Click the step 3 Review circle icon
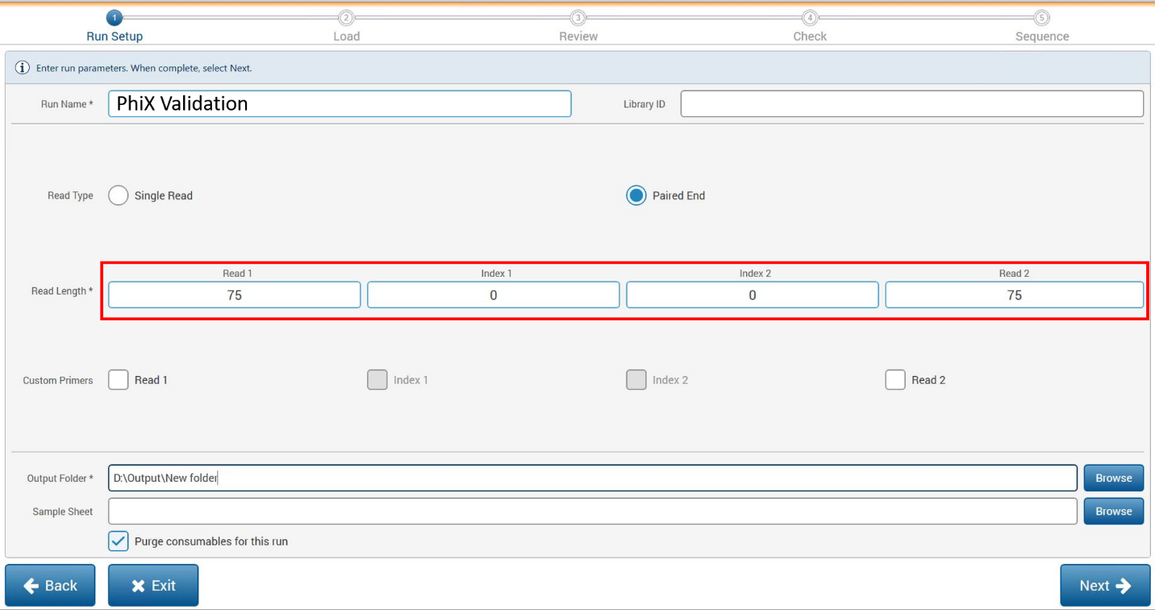Image resolution: width=1155 pixels, height=610 pixels. [x=577, y=17]
